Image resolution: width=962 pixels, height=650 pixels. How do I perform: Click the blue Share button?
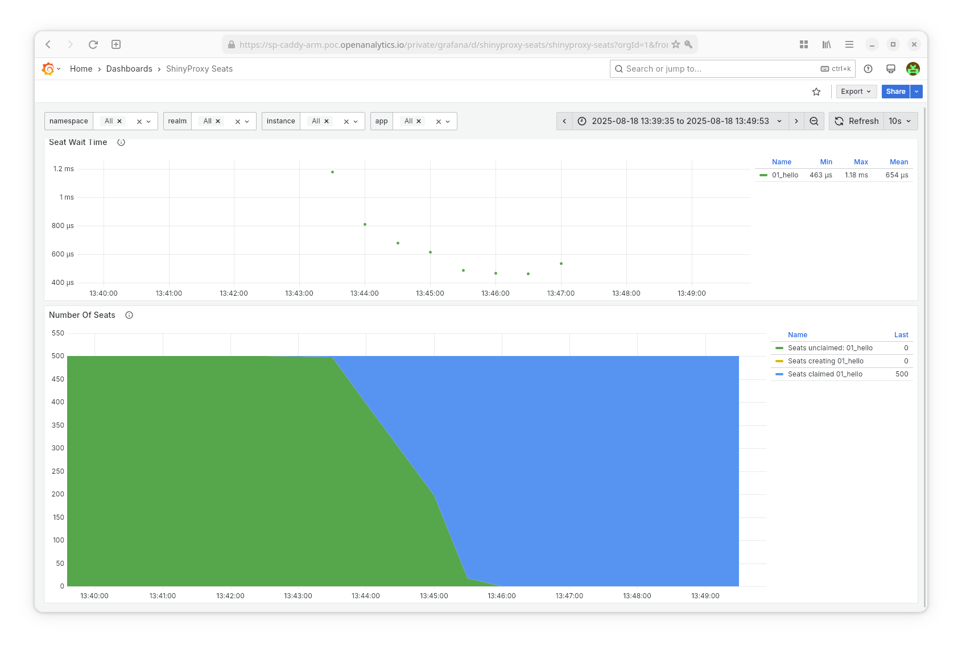click(895, 92)
